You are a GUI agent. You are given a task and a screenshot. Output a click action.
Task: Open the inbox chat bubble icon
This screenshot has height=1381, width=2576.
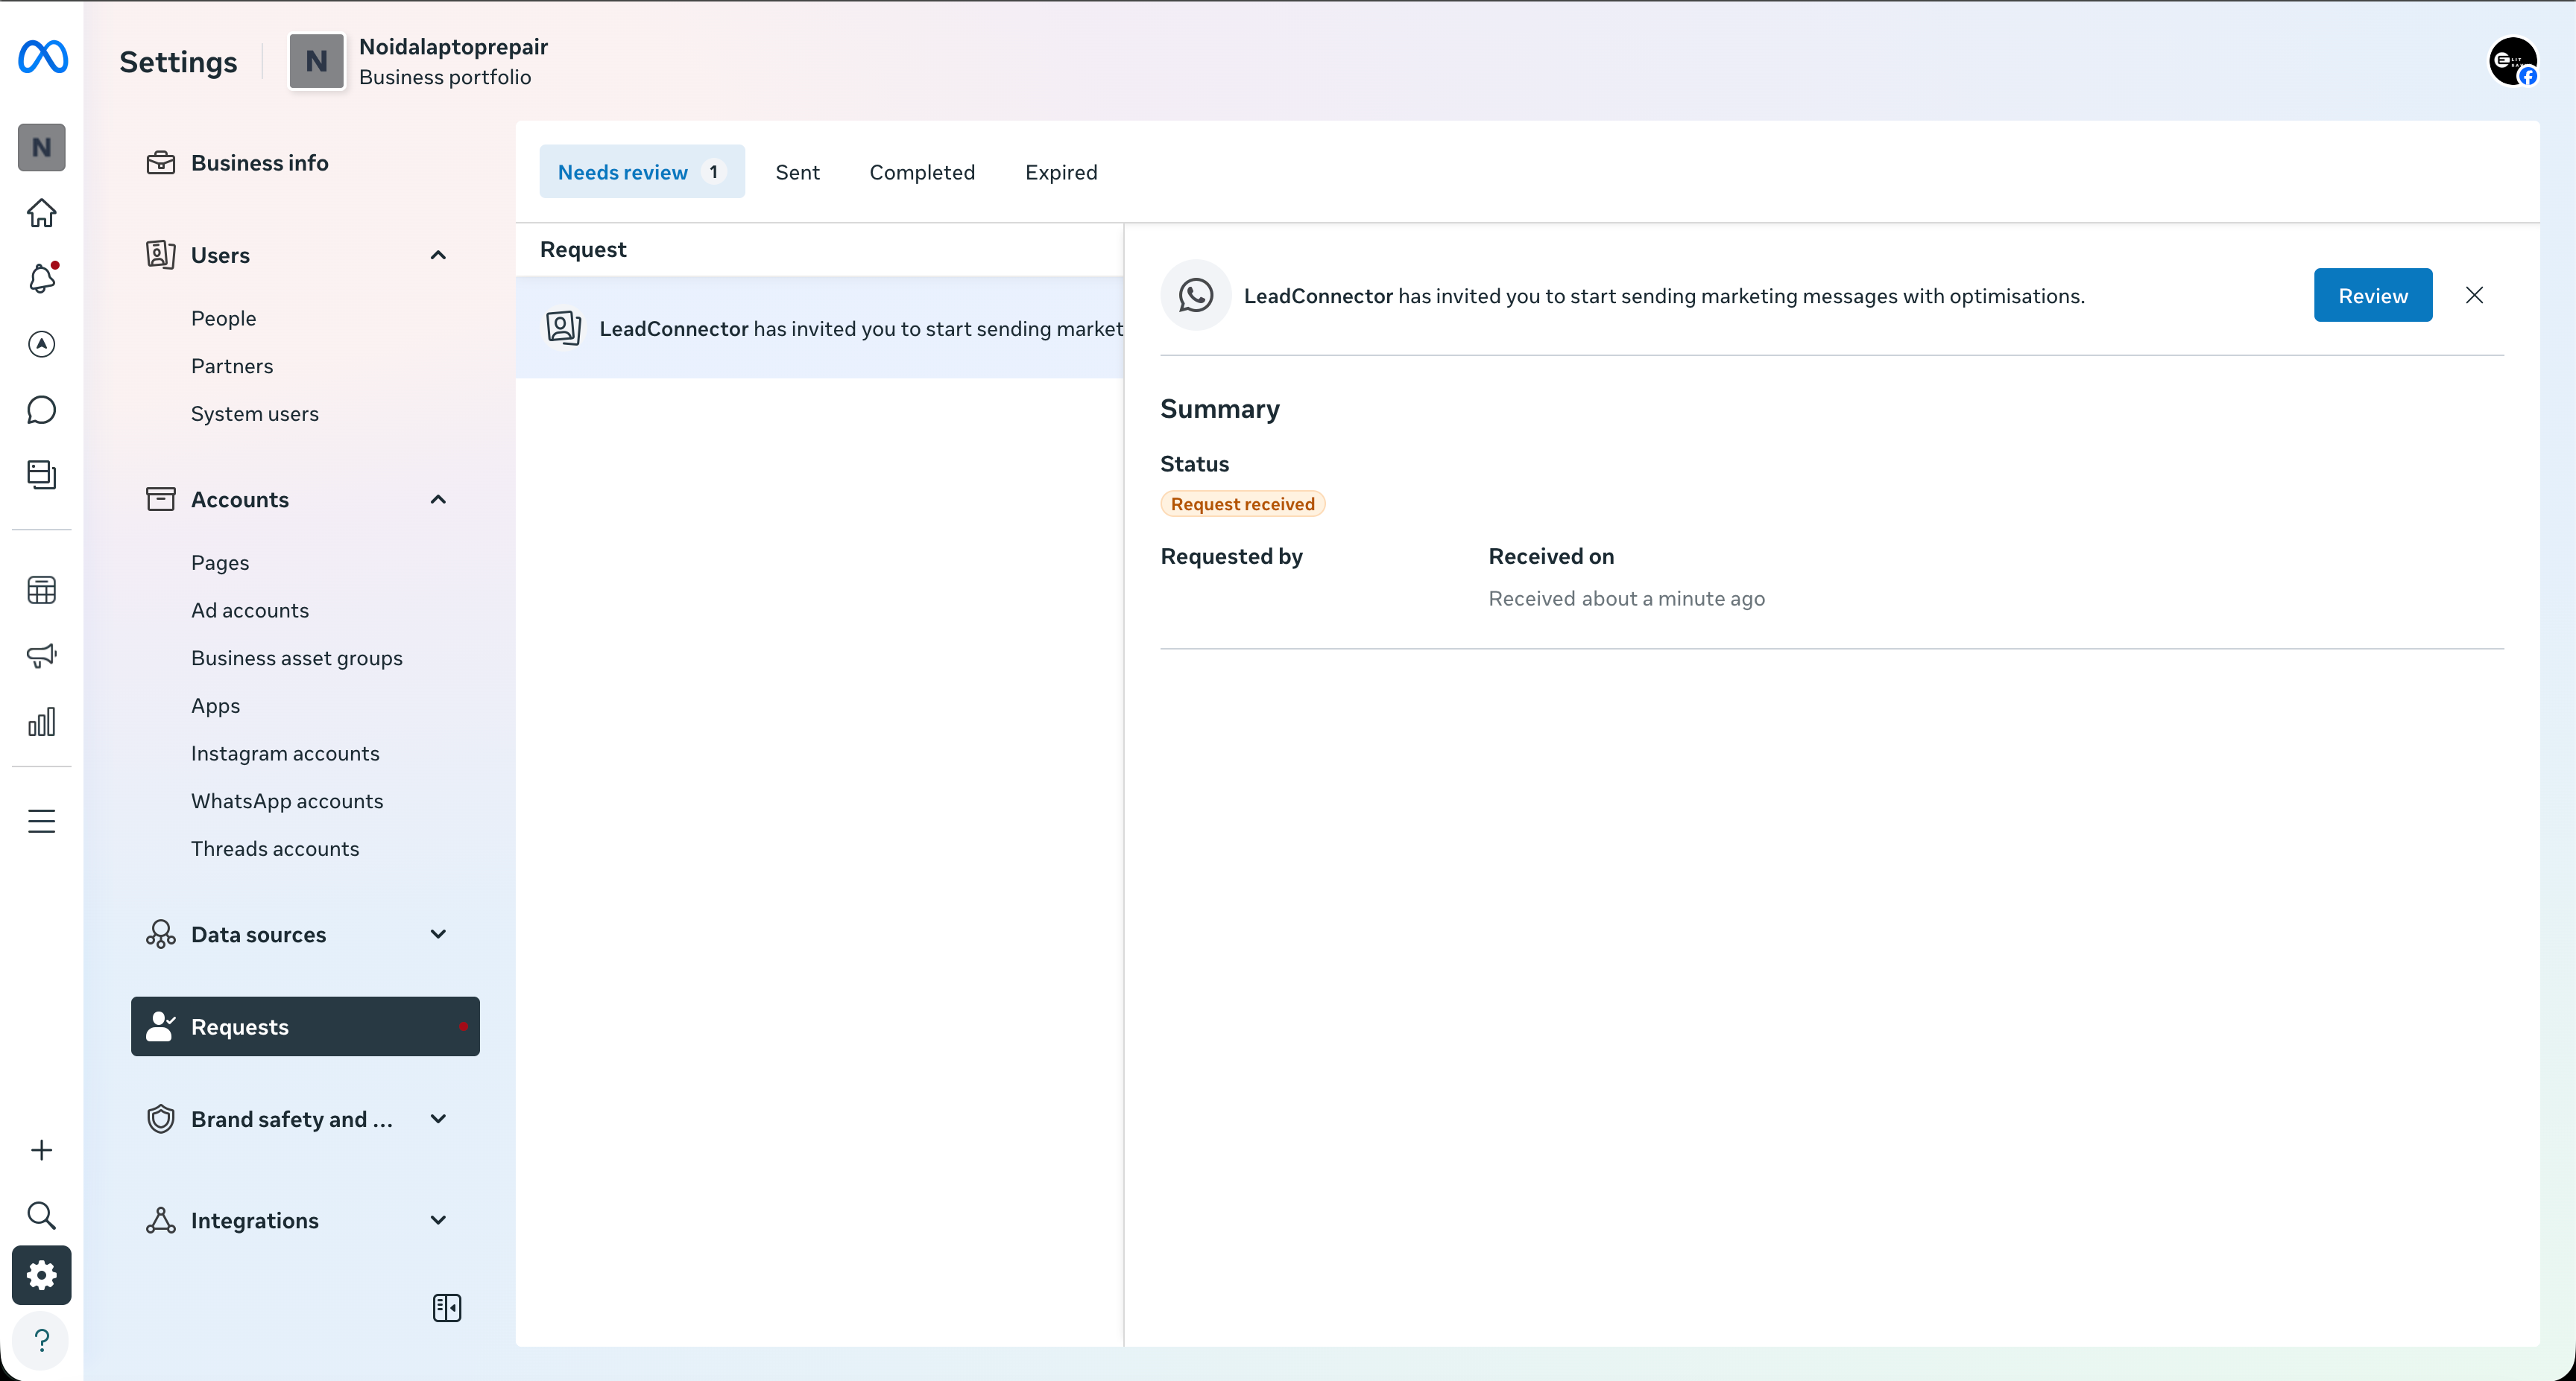pos(42,410)
